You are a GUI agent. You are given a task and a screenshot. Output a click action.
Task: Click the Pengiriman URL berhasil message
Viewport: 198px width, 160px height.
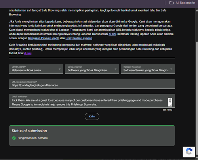33,138
